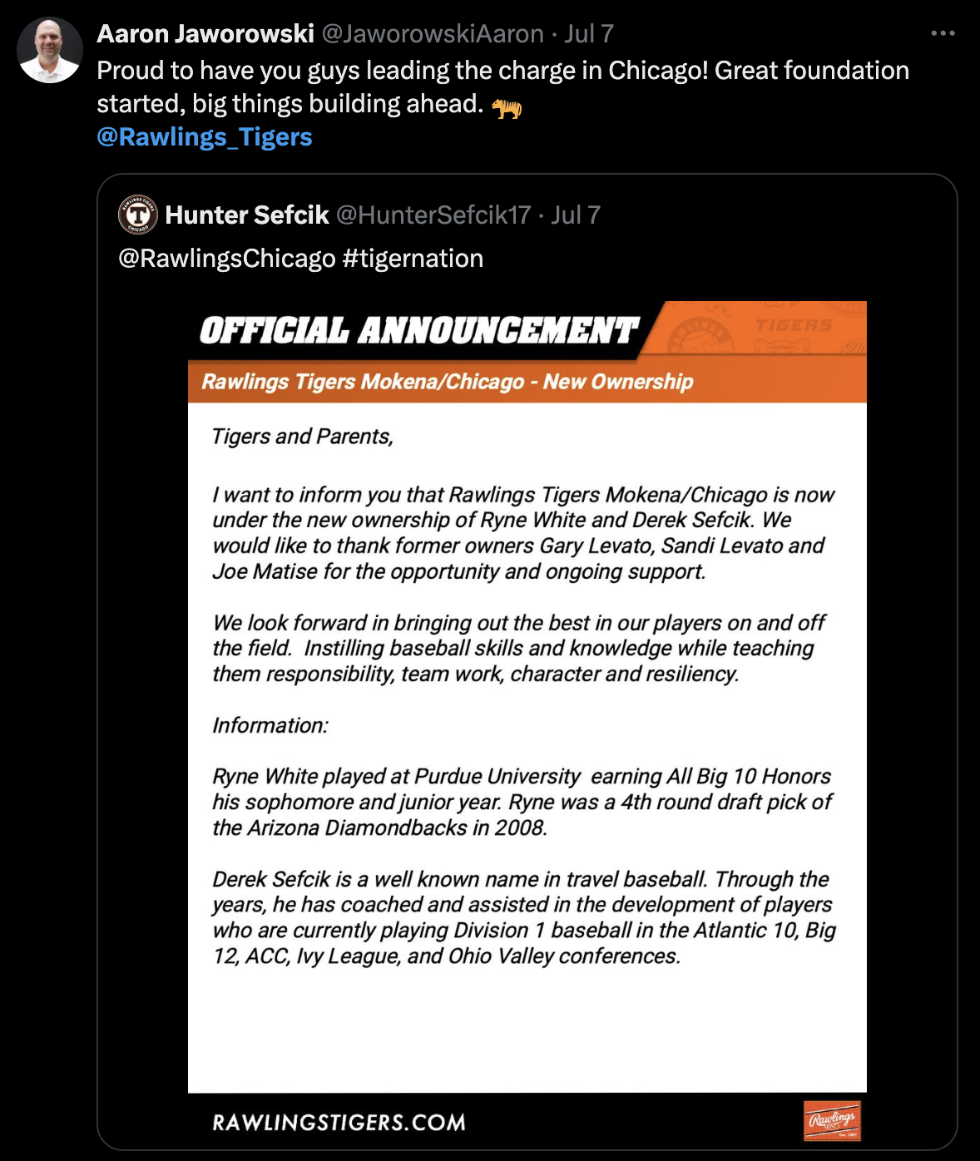Viewport: 980px width, 1161px height.
Task: Open the @JaworowskiAaron handle
Action: pos(433,33)
